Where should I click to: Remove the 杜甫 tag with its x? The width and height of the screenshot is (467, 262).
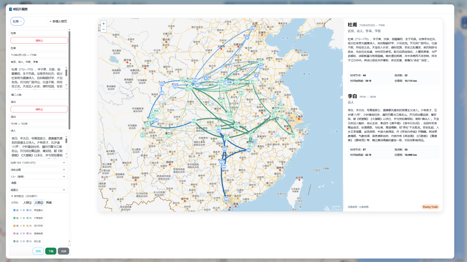coord(21,22)
